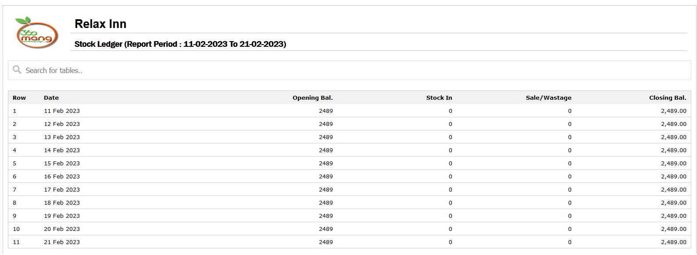Image resolution: width=697 pixels, height=255 pixels.
Task: Click the search magnifier icon
Action: (17, 70)
